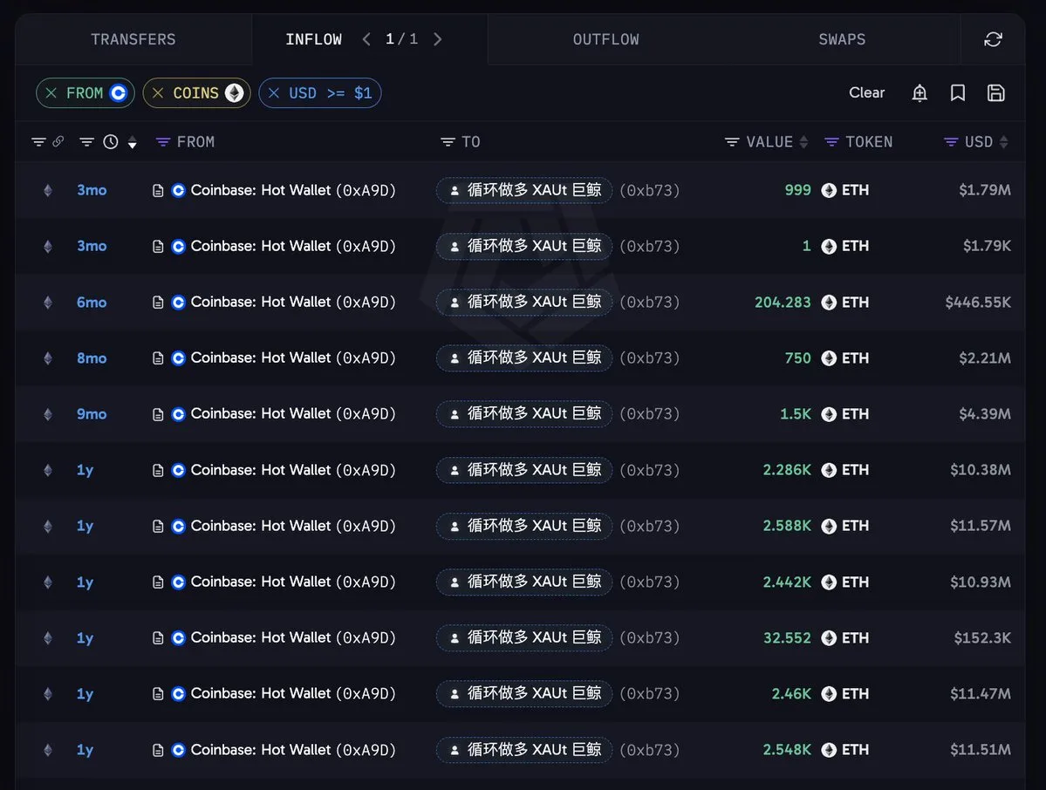Save the filter with the disk icon
This screenshot has width=1046, height=790.
(995, 92)
